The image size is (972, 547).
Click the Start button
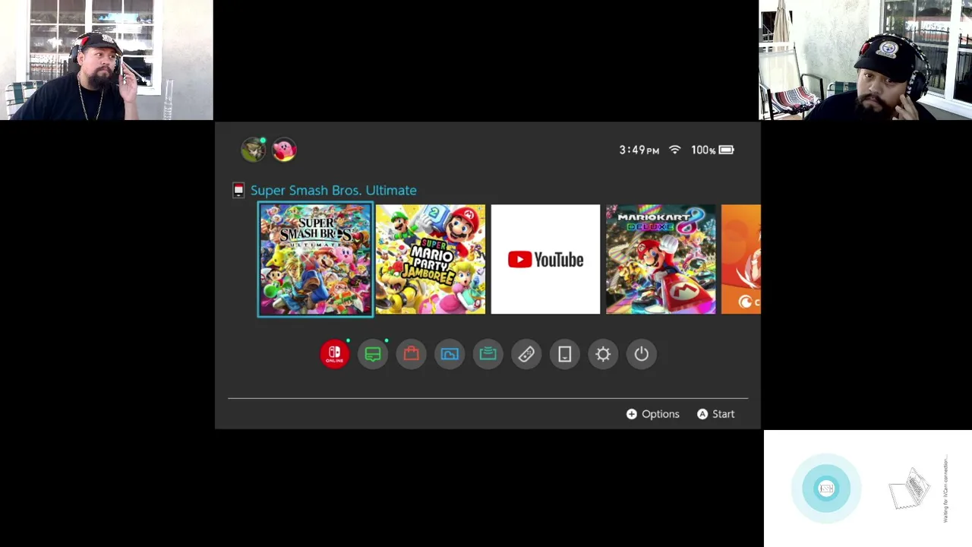[716, 414]
